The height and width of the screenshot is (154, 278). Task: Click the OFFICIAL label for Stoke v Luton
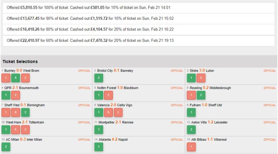(x=269, y=71)
